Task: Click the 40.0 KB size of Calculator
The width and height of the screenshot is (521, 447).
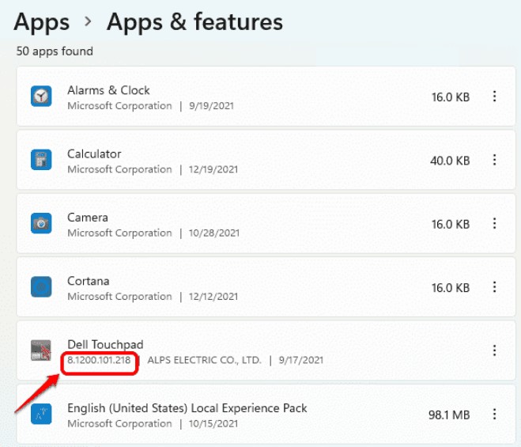Action: pos(450,161)
